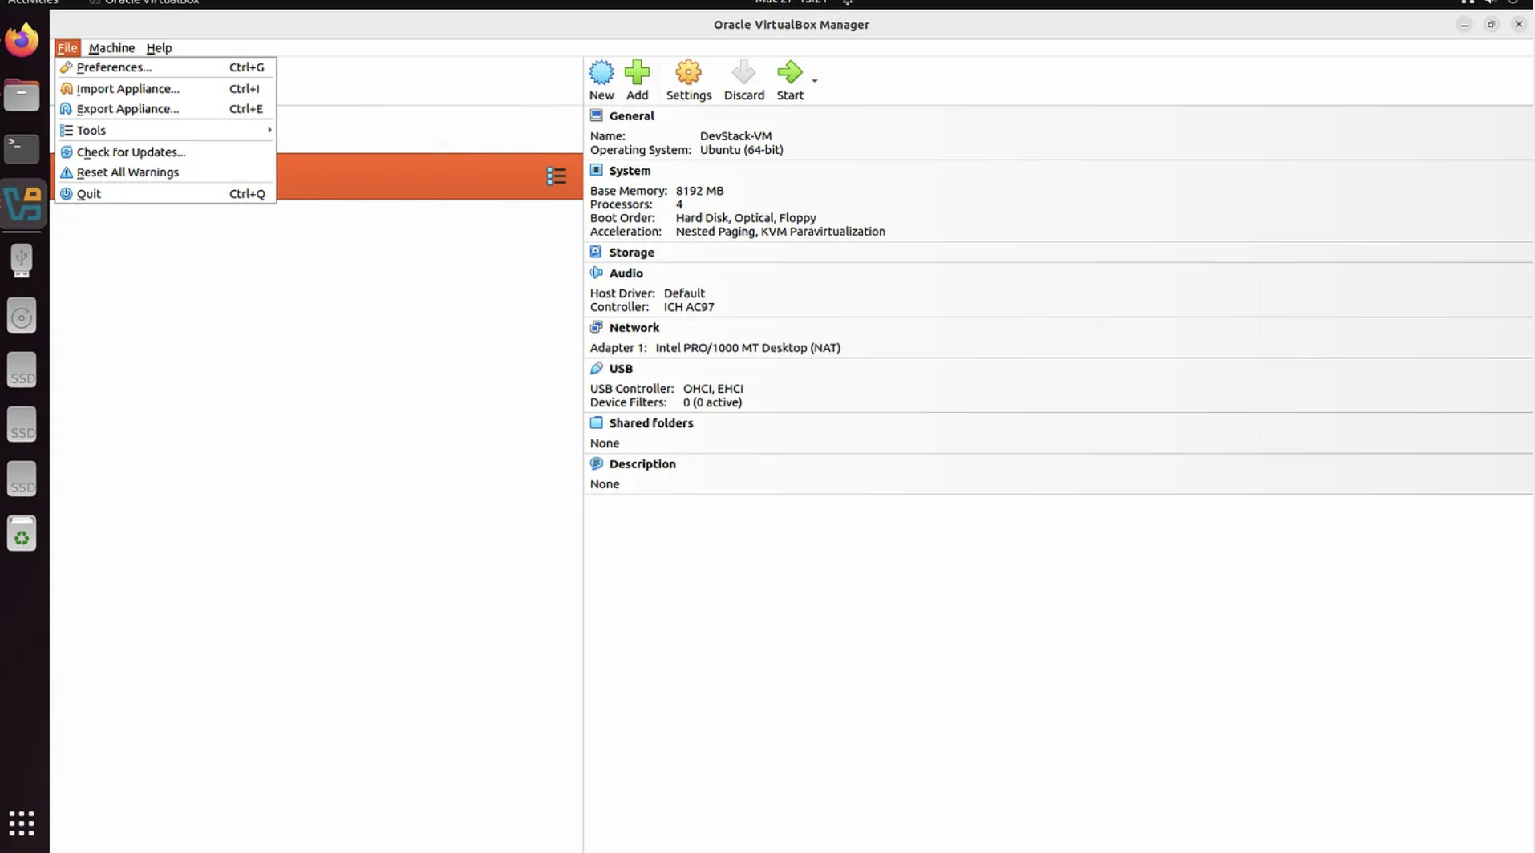
Task: Click the General section header
Action: pos(631,116)
